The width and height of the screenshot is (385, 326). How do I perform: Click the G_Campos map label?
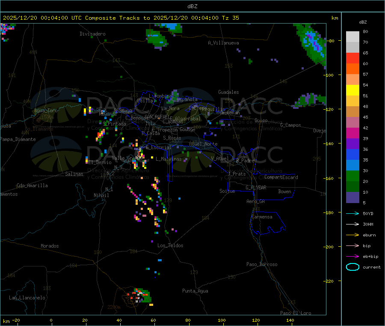pos(290,125)
